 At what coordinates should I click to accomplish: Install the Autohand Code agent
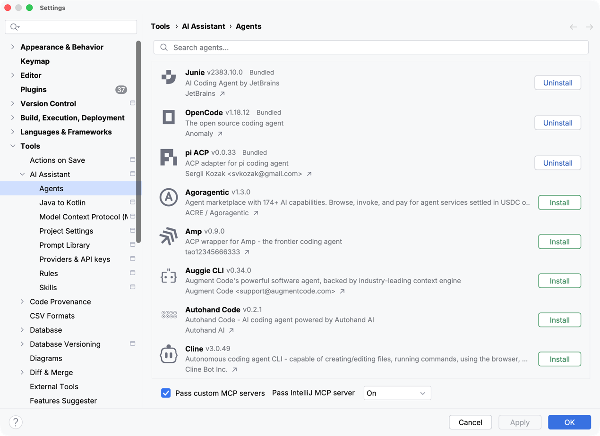coord(559,320)
